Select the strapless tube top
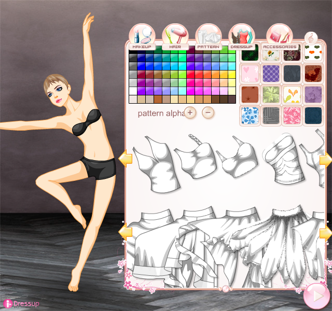 click(285, 159)
